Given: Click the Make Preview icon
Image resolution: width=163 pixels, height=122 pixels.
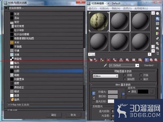Looking at the screenshot, I should coord(157,38).
